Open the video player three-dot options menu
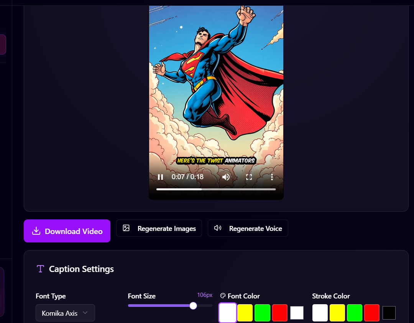414x323 pixels. [x=272, y=177]
